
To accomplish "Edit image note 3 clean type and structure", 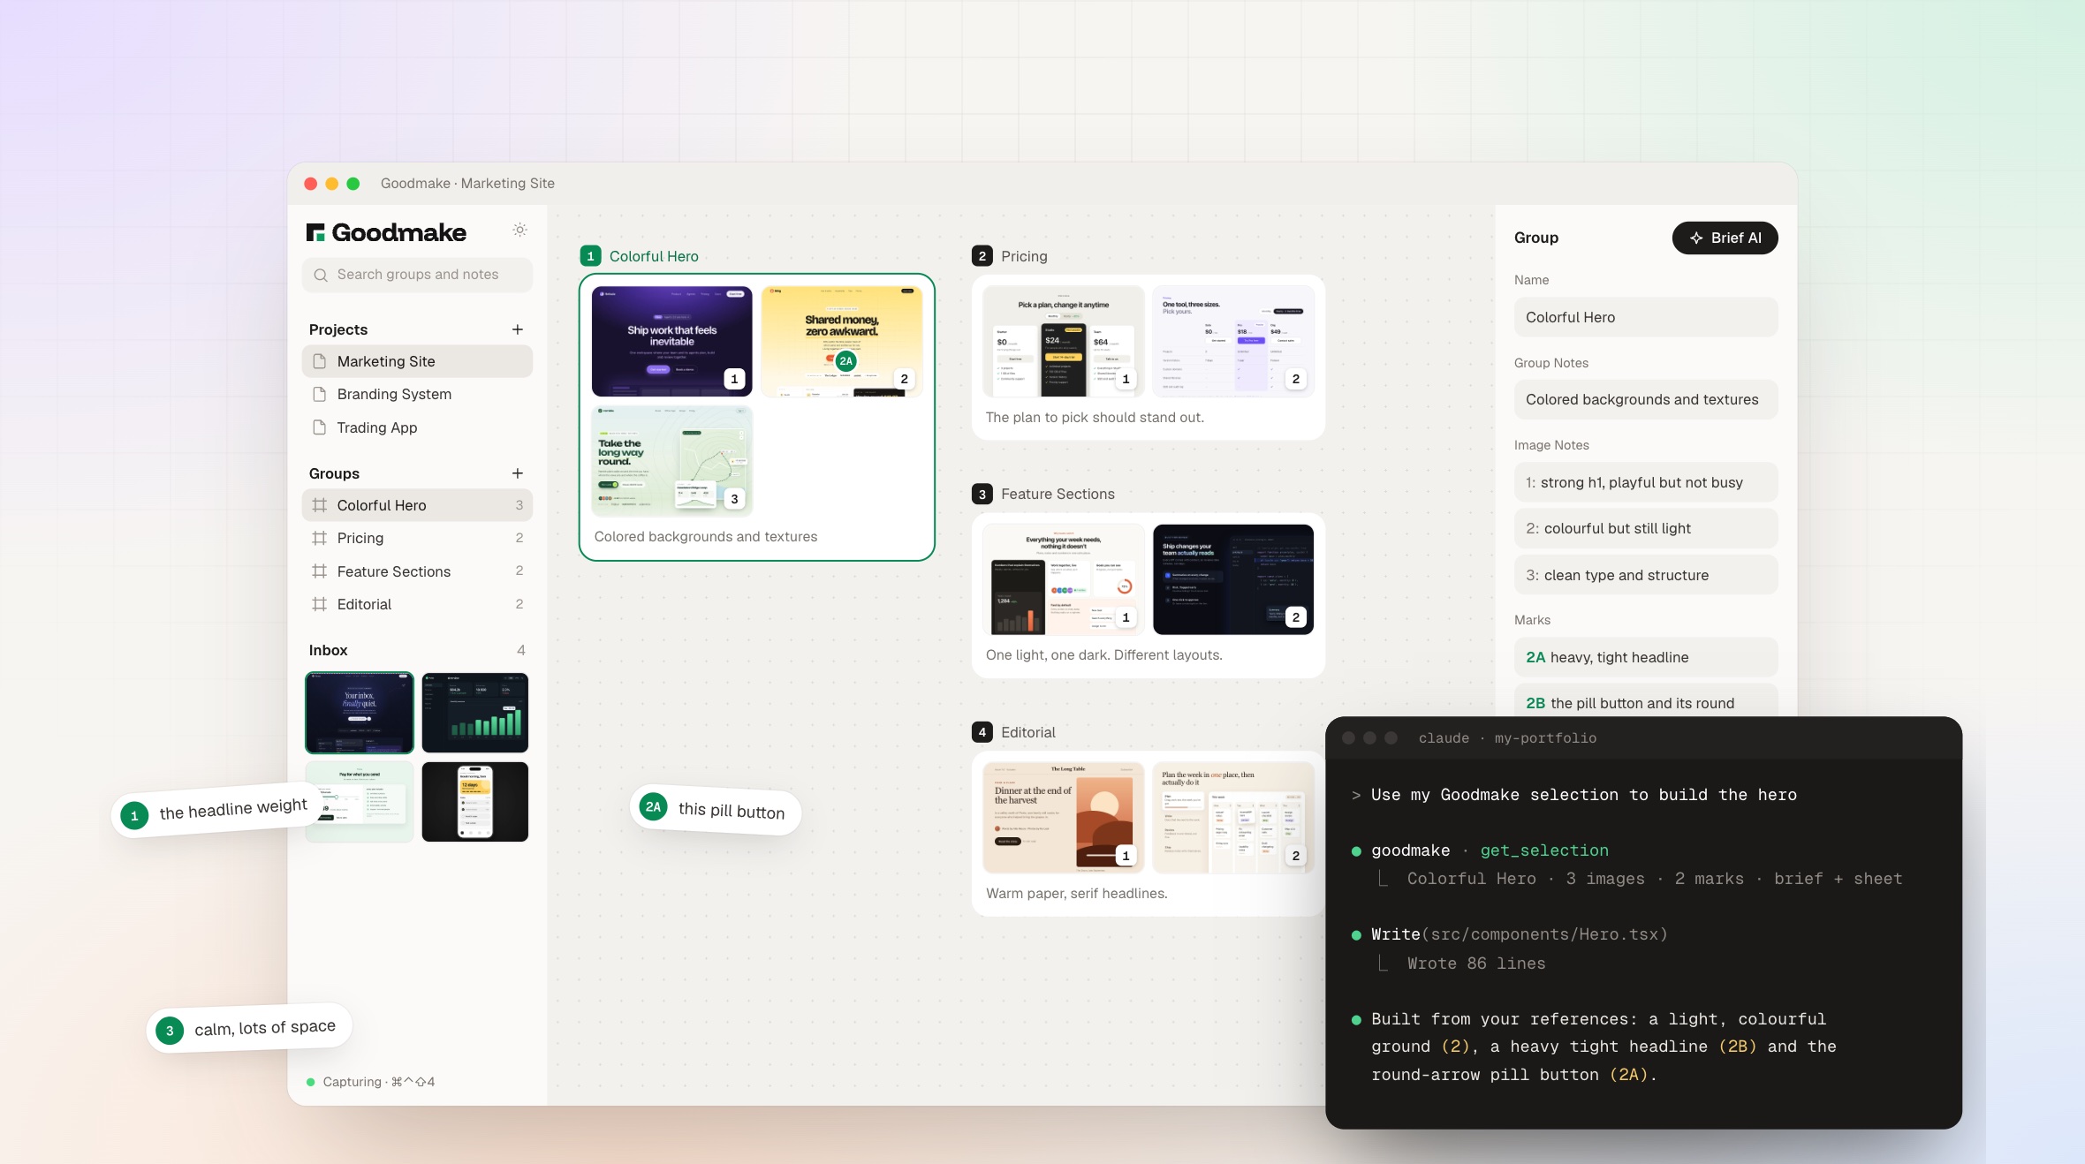I will tap(1645, 575).
